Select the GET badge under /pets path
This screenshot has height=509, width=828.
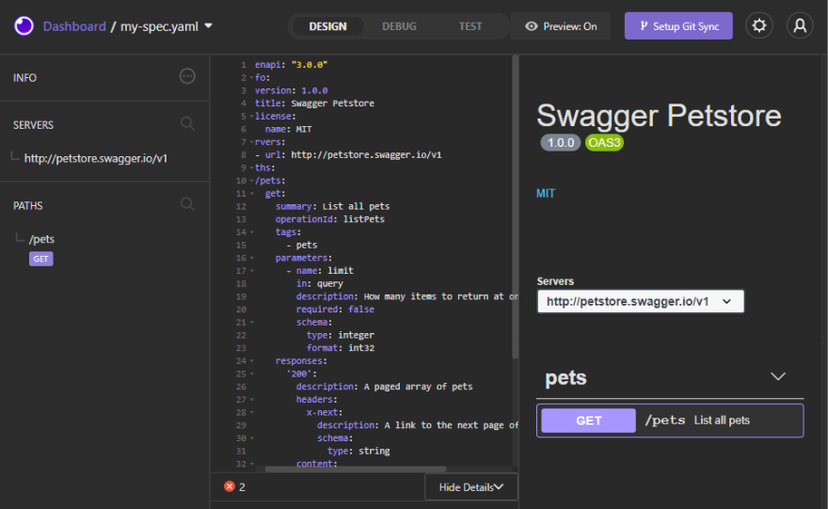coord(41,259)
